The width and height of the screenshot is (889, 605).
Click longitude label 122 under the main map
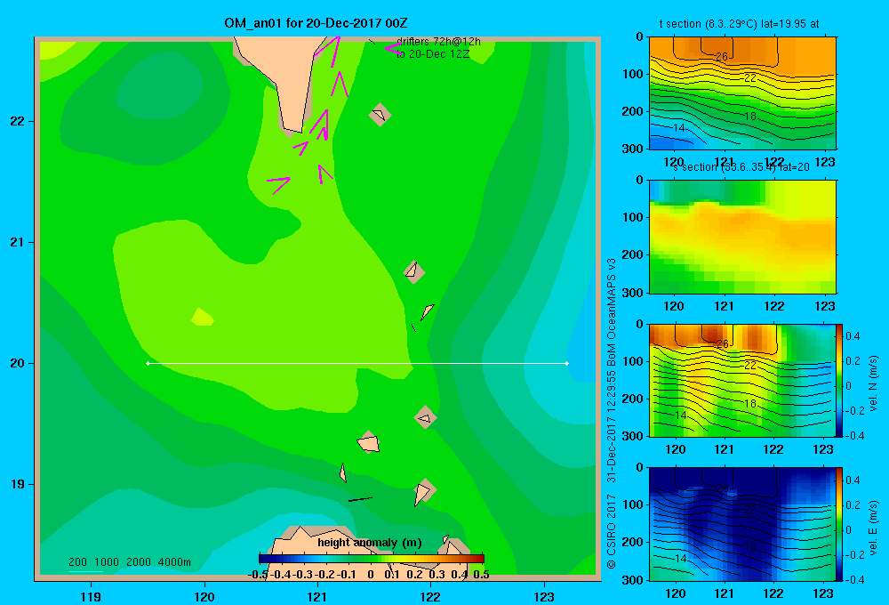(x=430, y=596)
